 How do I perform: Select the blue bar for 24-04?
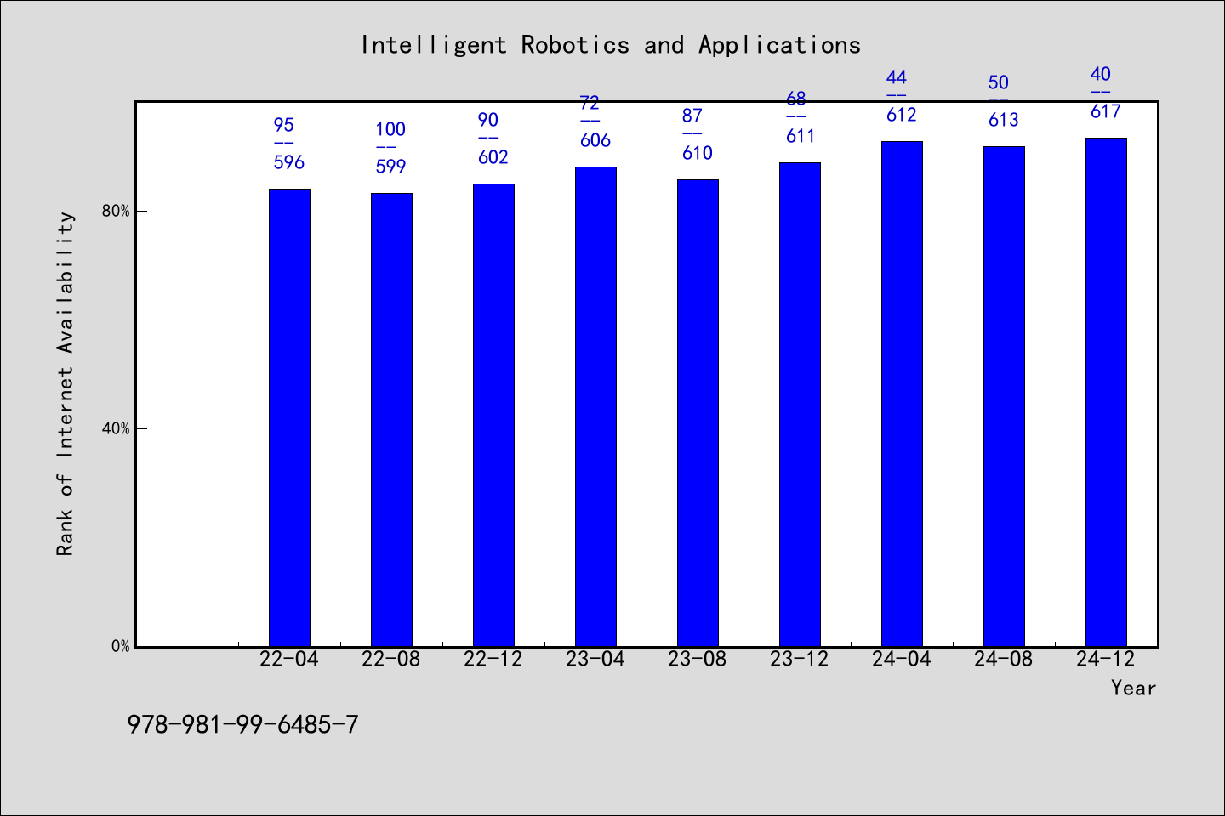(x=902, y=394)
